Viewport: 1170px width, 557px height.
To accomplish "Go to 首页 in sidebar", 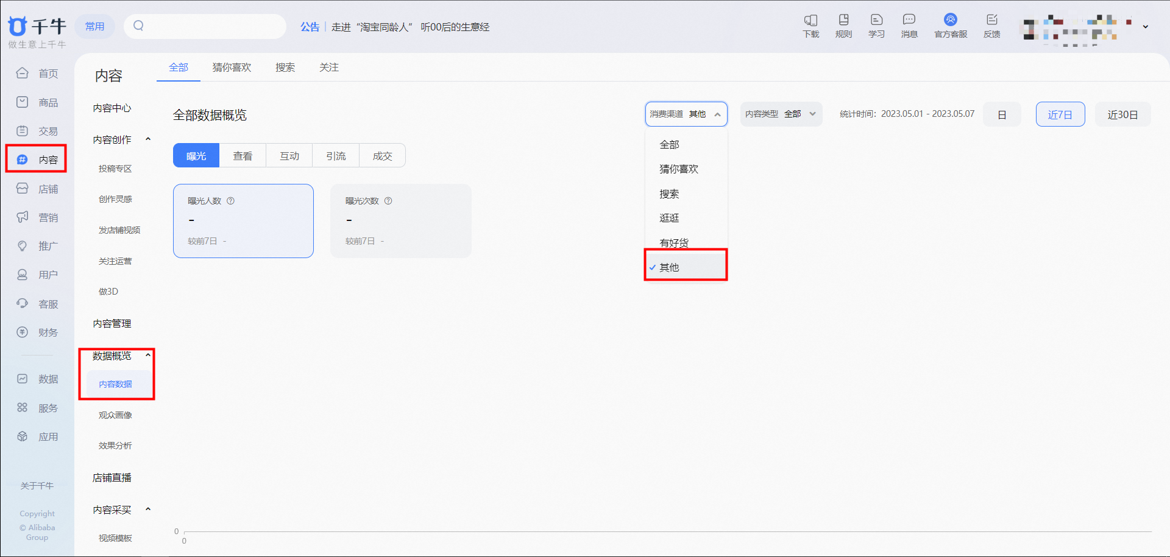I will 37,73.
